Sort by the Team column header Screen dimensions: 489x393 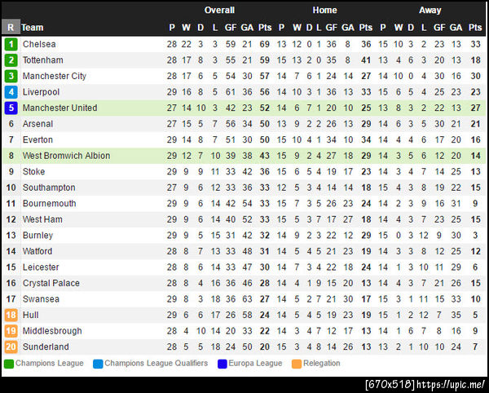(33, 27)
